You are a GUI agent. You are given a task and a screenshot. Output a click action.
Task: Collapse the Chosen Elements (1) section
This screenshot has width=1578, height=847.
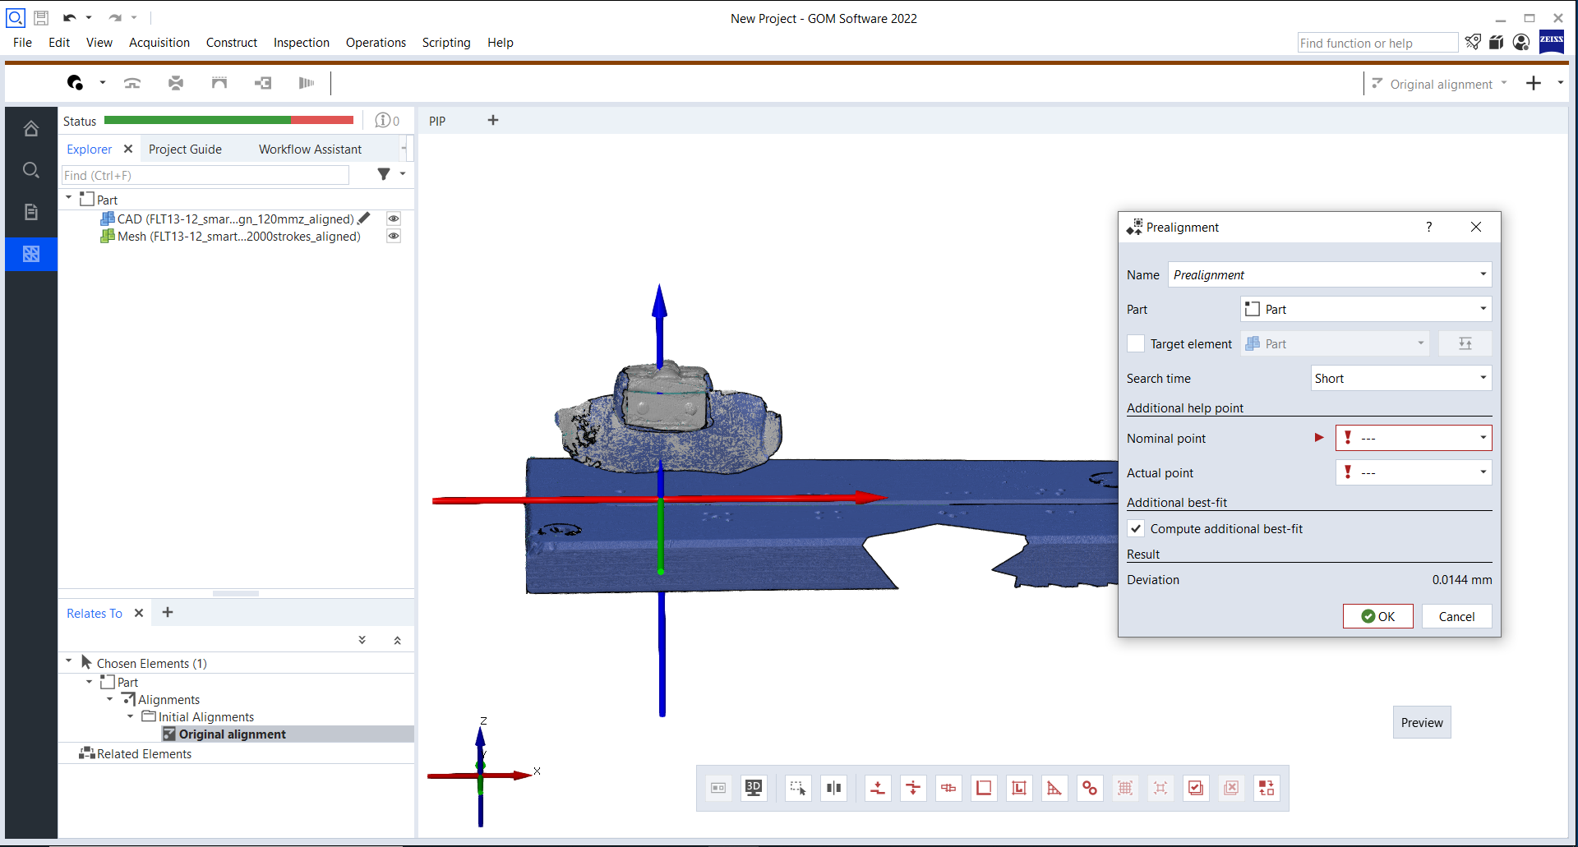click(69, 661)
